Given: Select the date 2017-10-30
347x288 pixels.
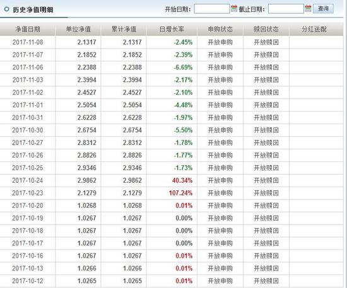Looking at the screenshot, I should pos(28,130).
